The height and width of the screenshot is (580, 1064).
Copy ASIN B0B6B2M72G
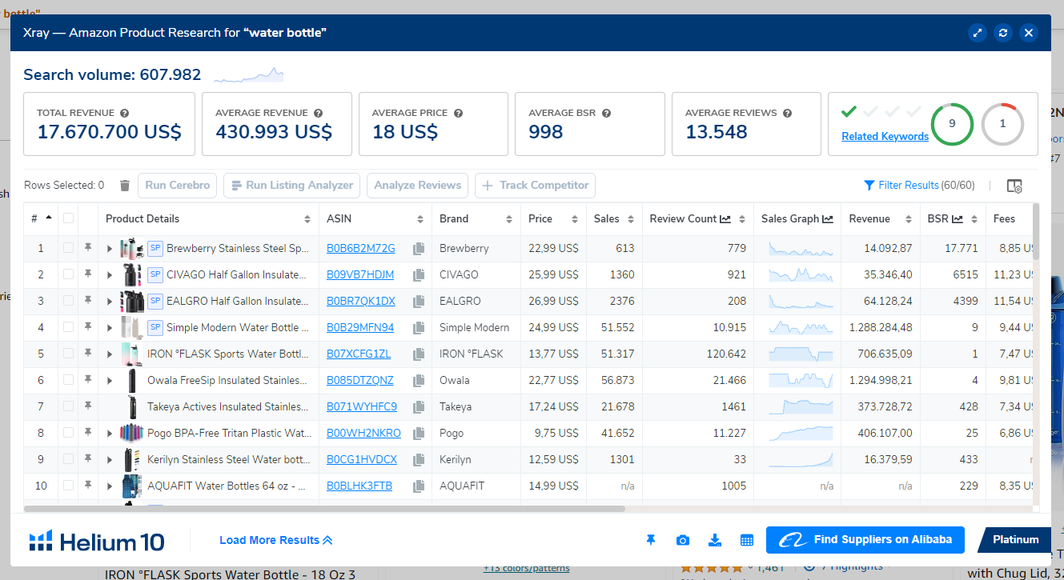coord(418,249)
